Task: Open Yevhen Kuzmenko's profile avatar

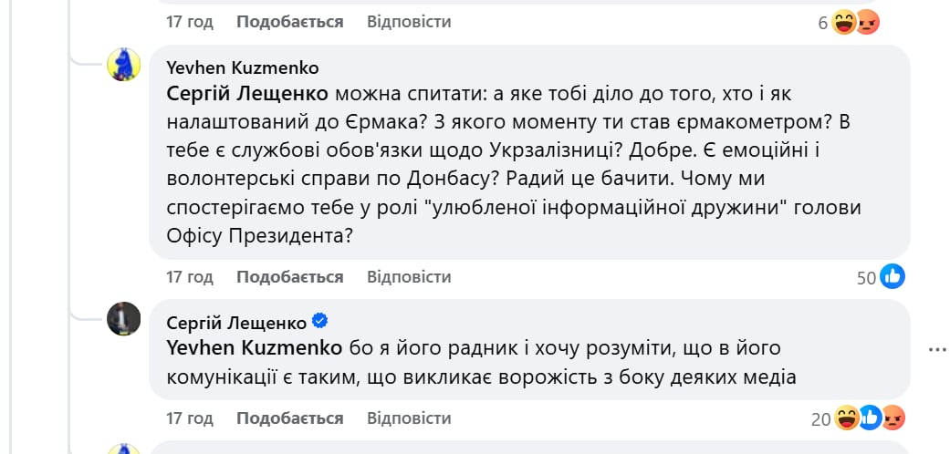Action: click(124, 65)
